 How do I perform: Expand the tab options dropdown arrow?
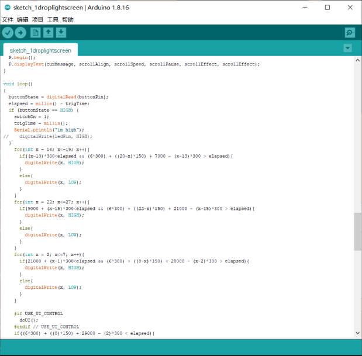348,48
